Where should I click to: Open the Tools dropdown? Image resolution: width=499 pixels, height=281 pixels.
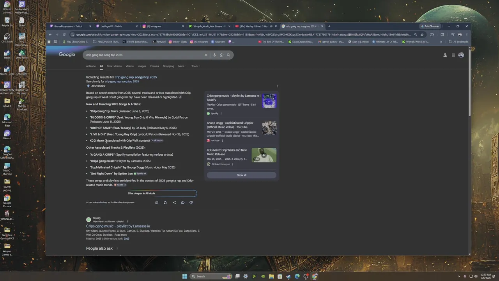[195, 66]
